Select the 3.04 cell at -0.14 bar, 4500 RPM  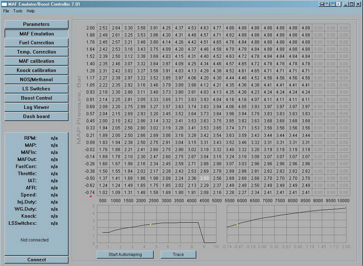tap(204, 157)
